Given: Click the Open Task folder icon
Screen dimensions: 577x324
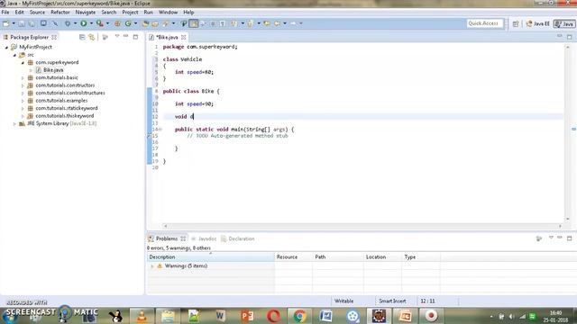Looking at the screenshot, I should (x=155, y=23).
